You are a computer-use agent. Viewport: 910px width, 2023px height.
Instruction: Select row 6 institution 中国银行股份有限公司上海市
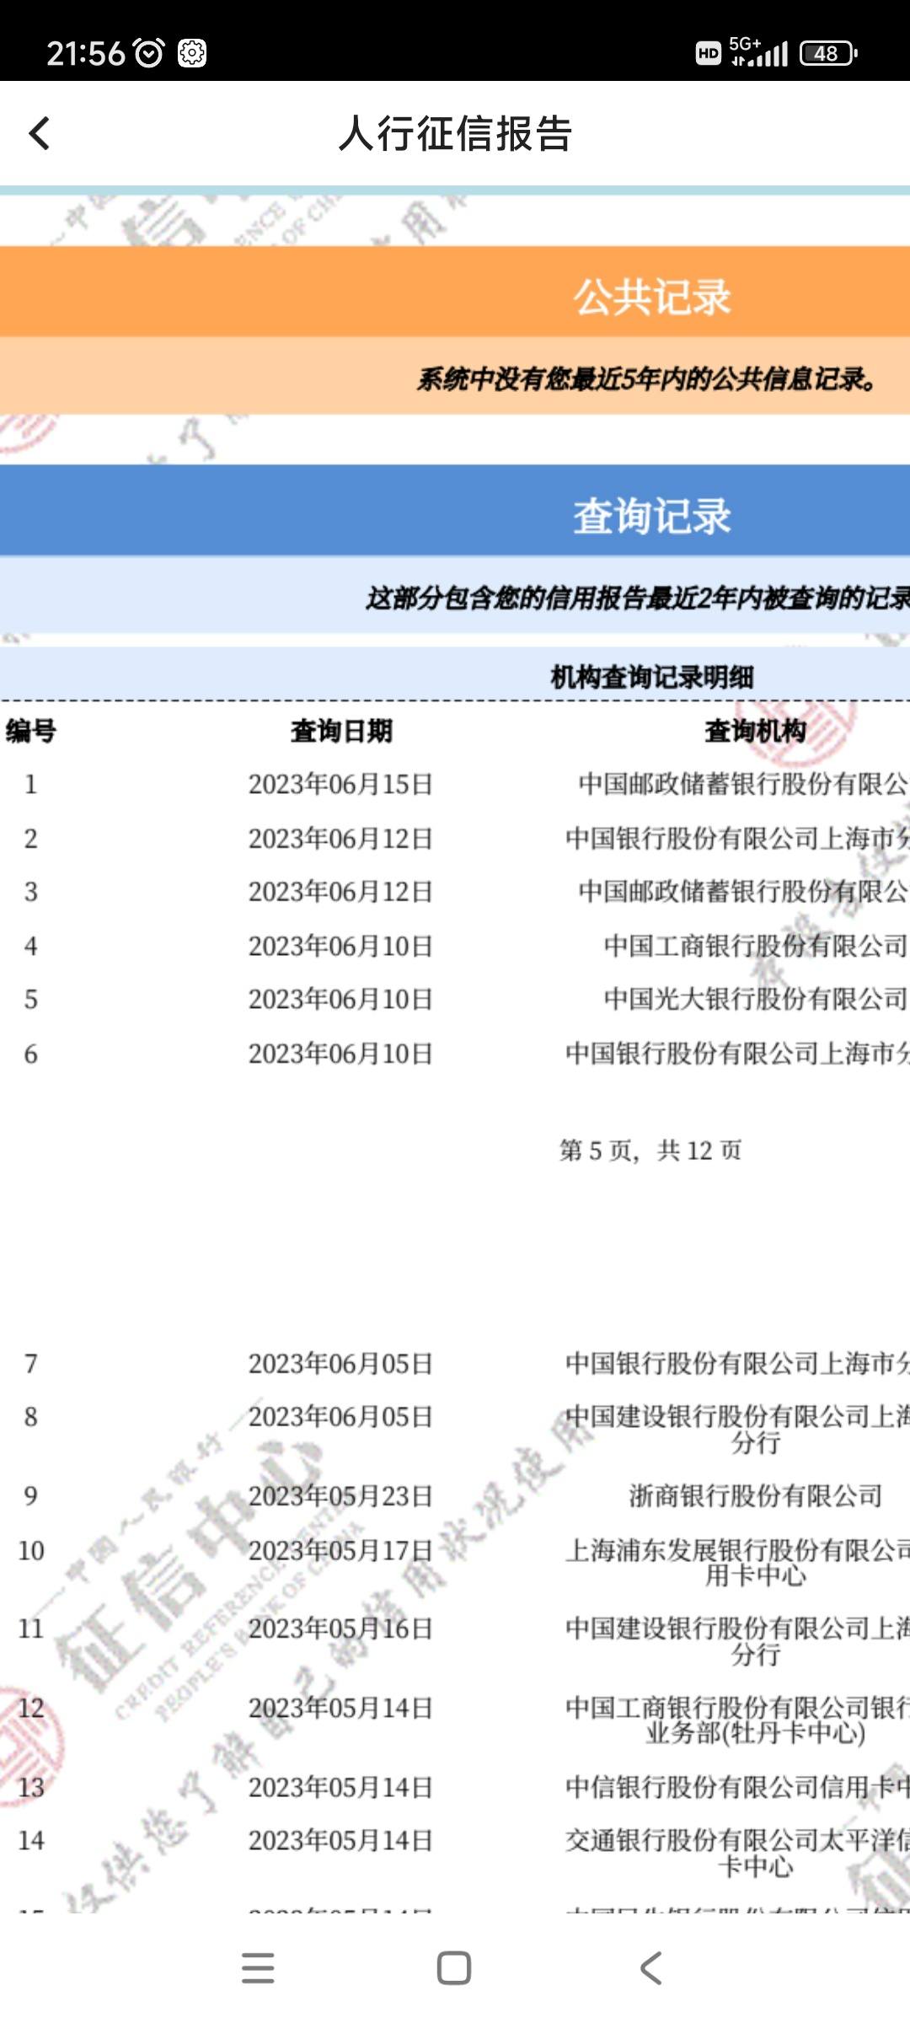(x=738, y=1053)
